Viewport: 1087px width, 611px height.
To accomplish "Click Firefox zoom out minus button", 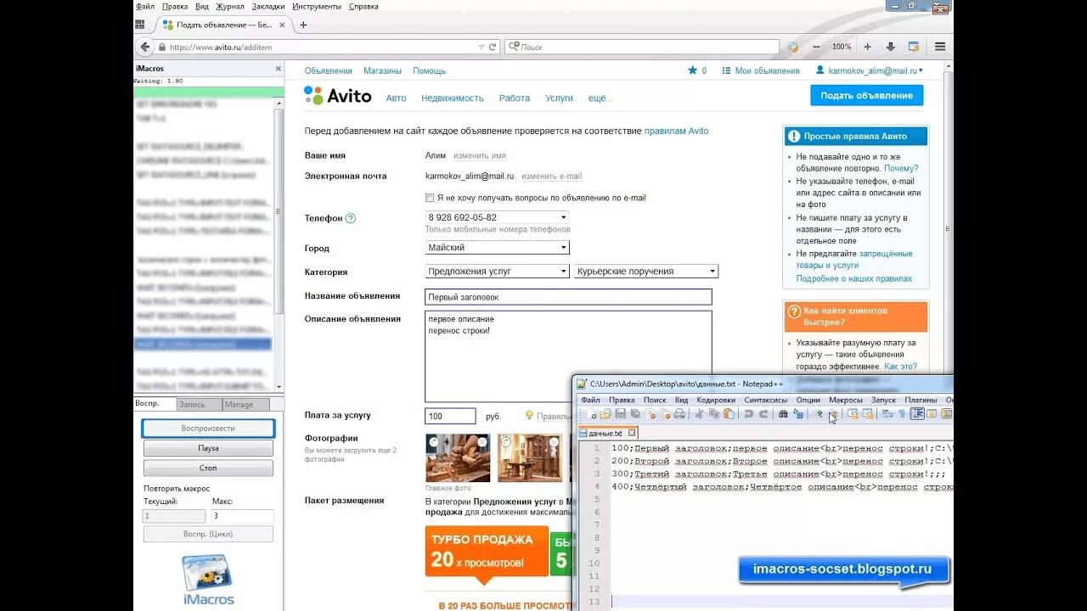I will click(x=816, y=47).
